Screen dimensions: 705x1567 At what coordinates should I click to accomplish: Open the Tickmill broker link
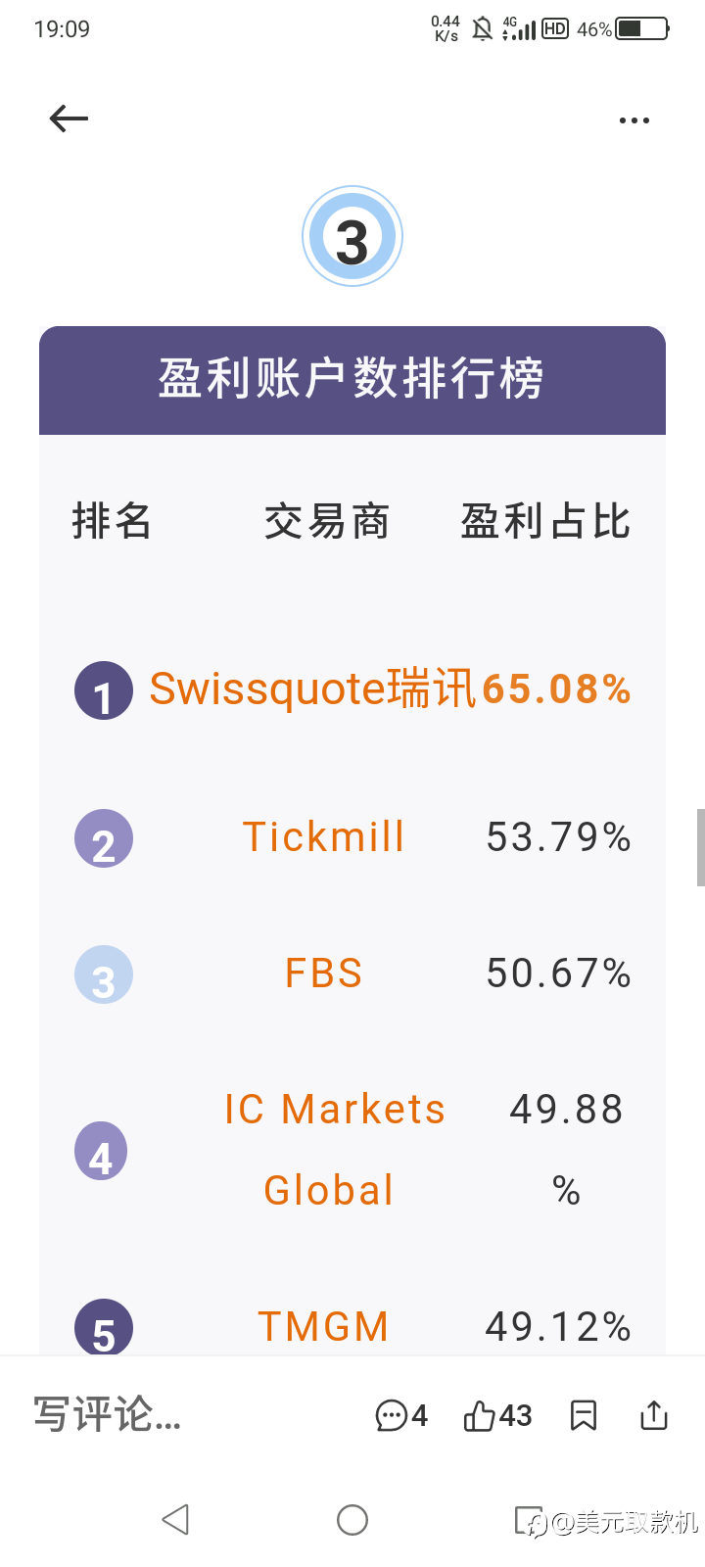[323, 837]
